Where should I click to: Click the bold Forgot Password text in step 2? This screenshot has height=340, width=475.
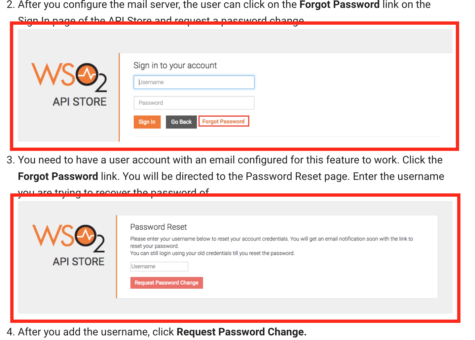(339, 5)
